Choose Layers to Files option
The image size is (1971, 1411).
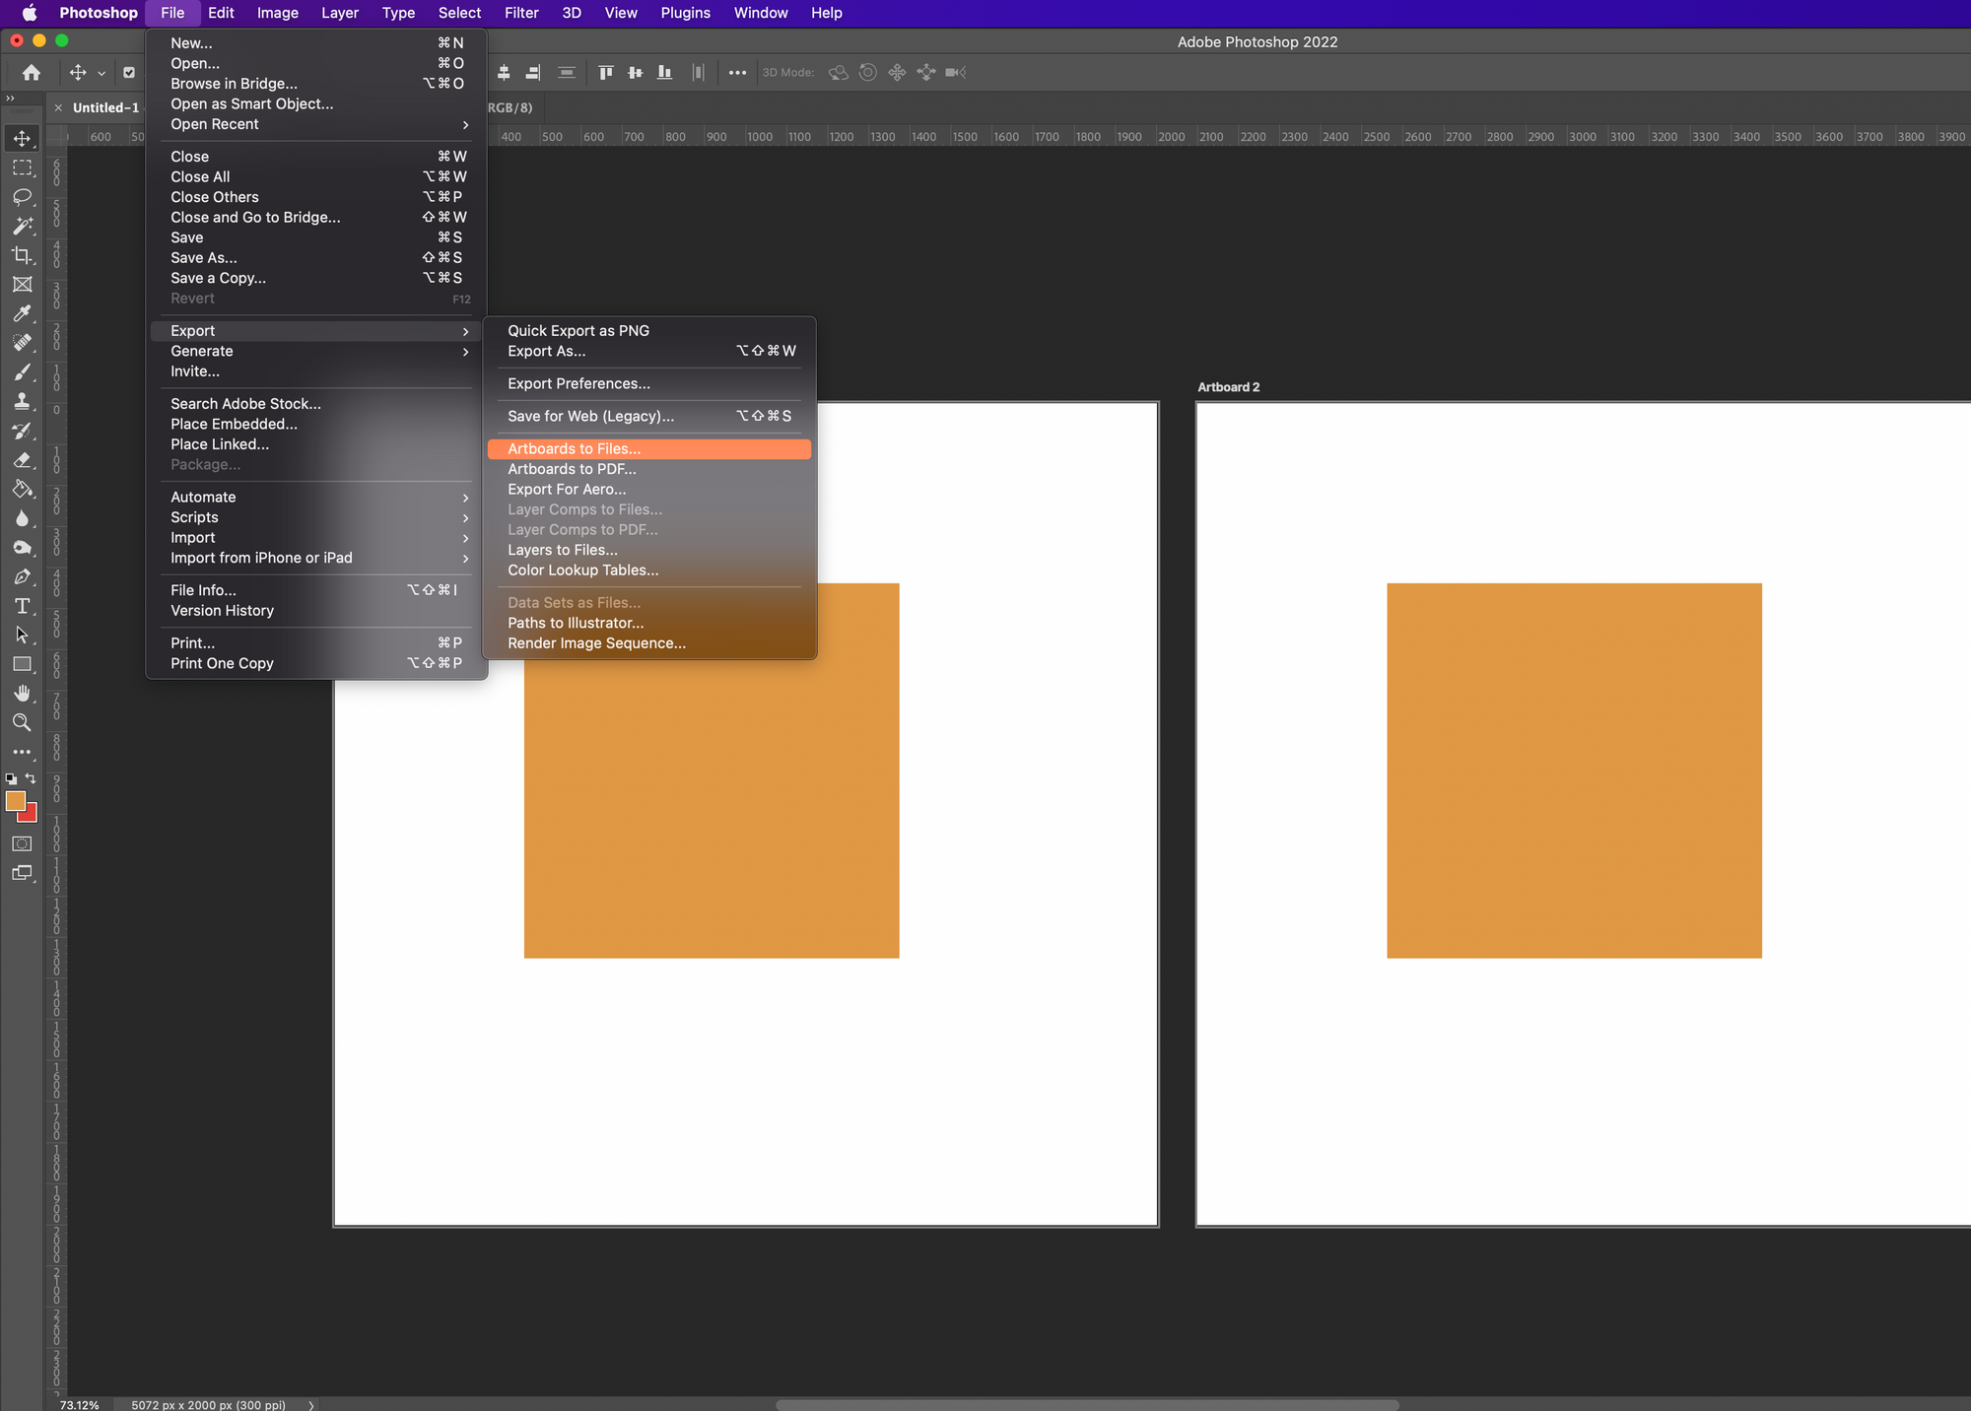[649, 550]
